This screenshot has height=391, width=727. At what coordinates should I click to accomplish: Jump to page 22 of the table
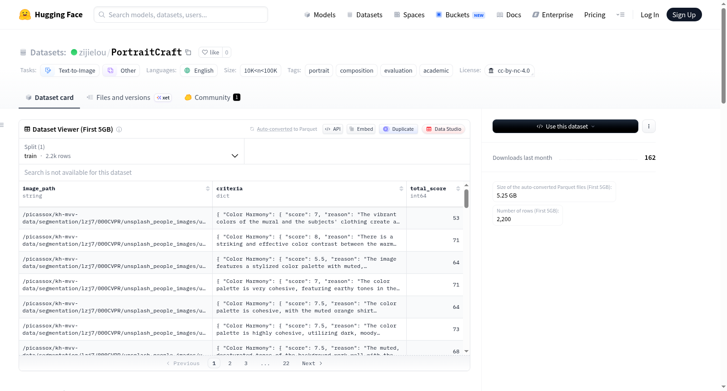[x=286, y=363]
